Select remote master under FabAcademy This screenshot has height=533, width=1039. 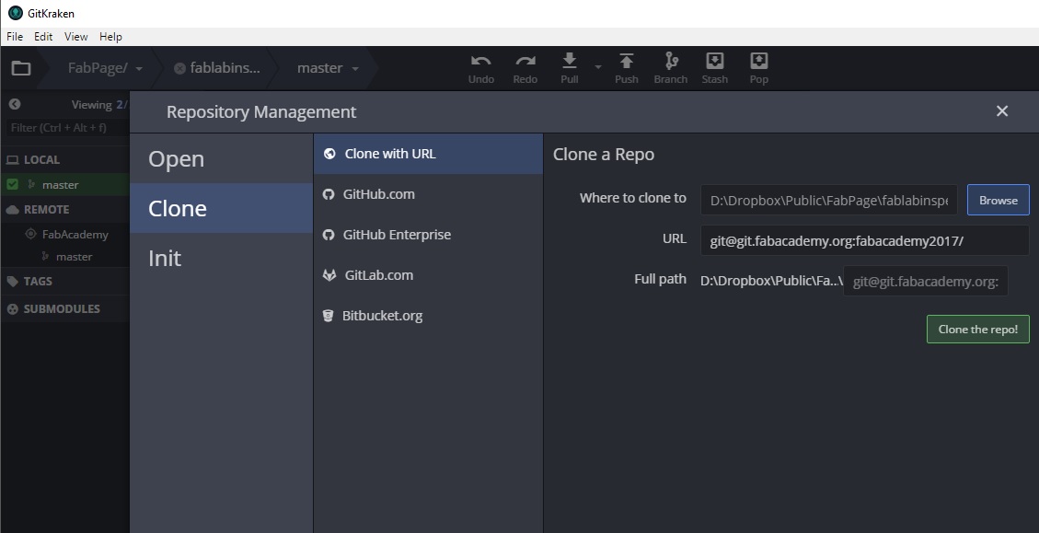(x=75, y=257)
